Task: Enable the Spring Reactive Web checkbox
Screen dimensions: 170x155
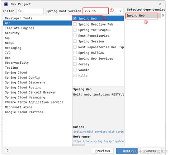Action: click(x=75, y=24)
